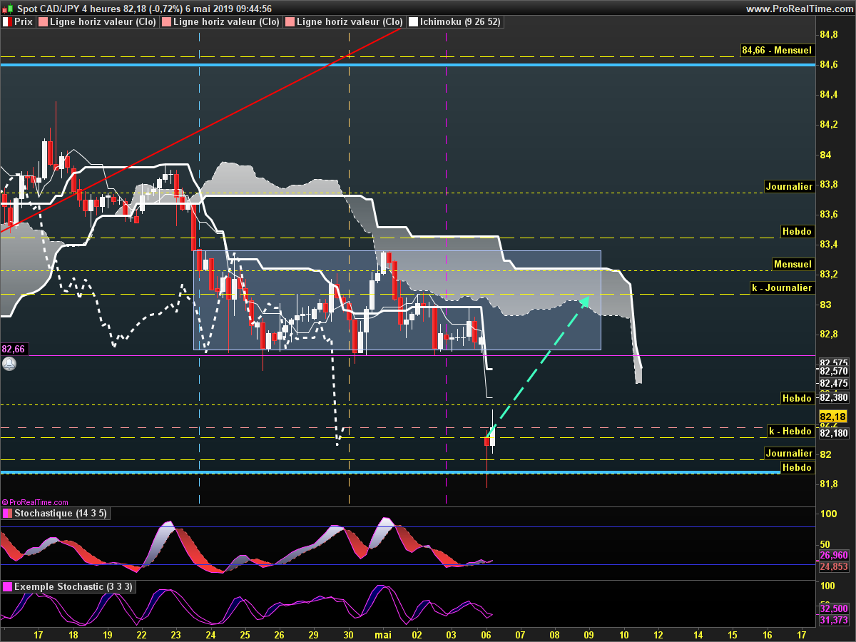This screenshot has width=856, height=642.
Task: Select the Hebdo label beside 82,380
Action: (x=797, y=398)
